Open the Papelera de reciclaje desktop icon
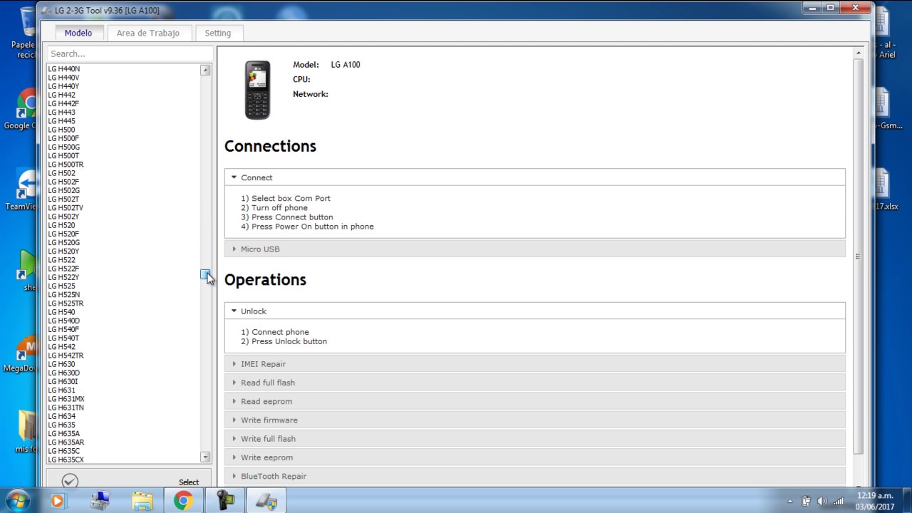 [x=26, y=32]
